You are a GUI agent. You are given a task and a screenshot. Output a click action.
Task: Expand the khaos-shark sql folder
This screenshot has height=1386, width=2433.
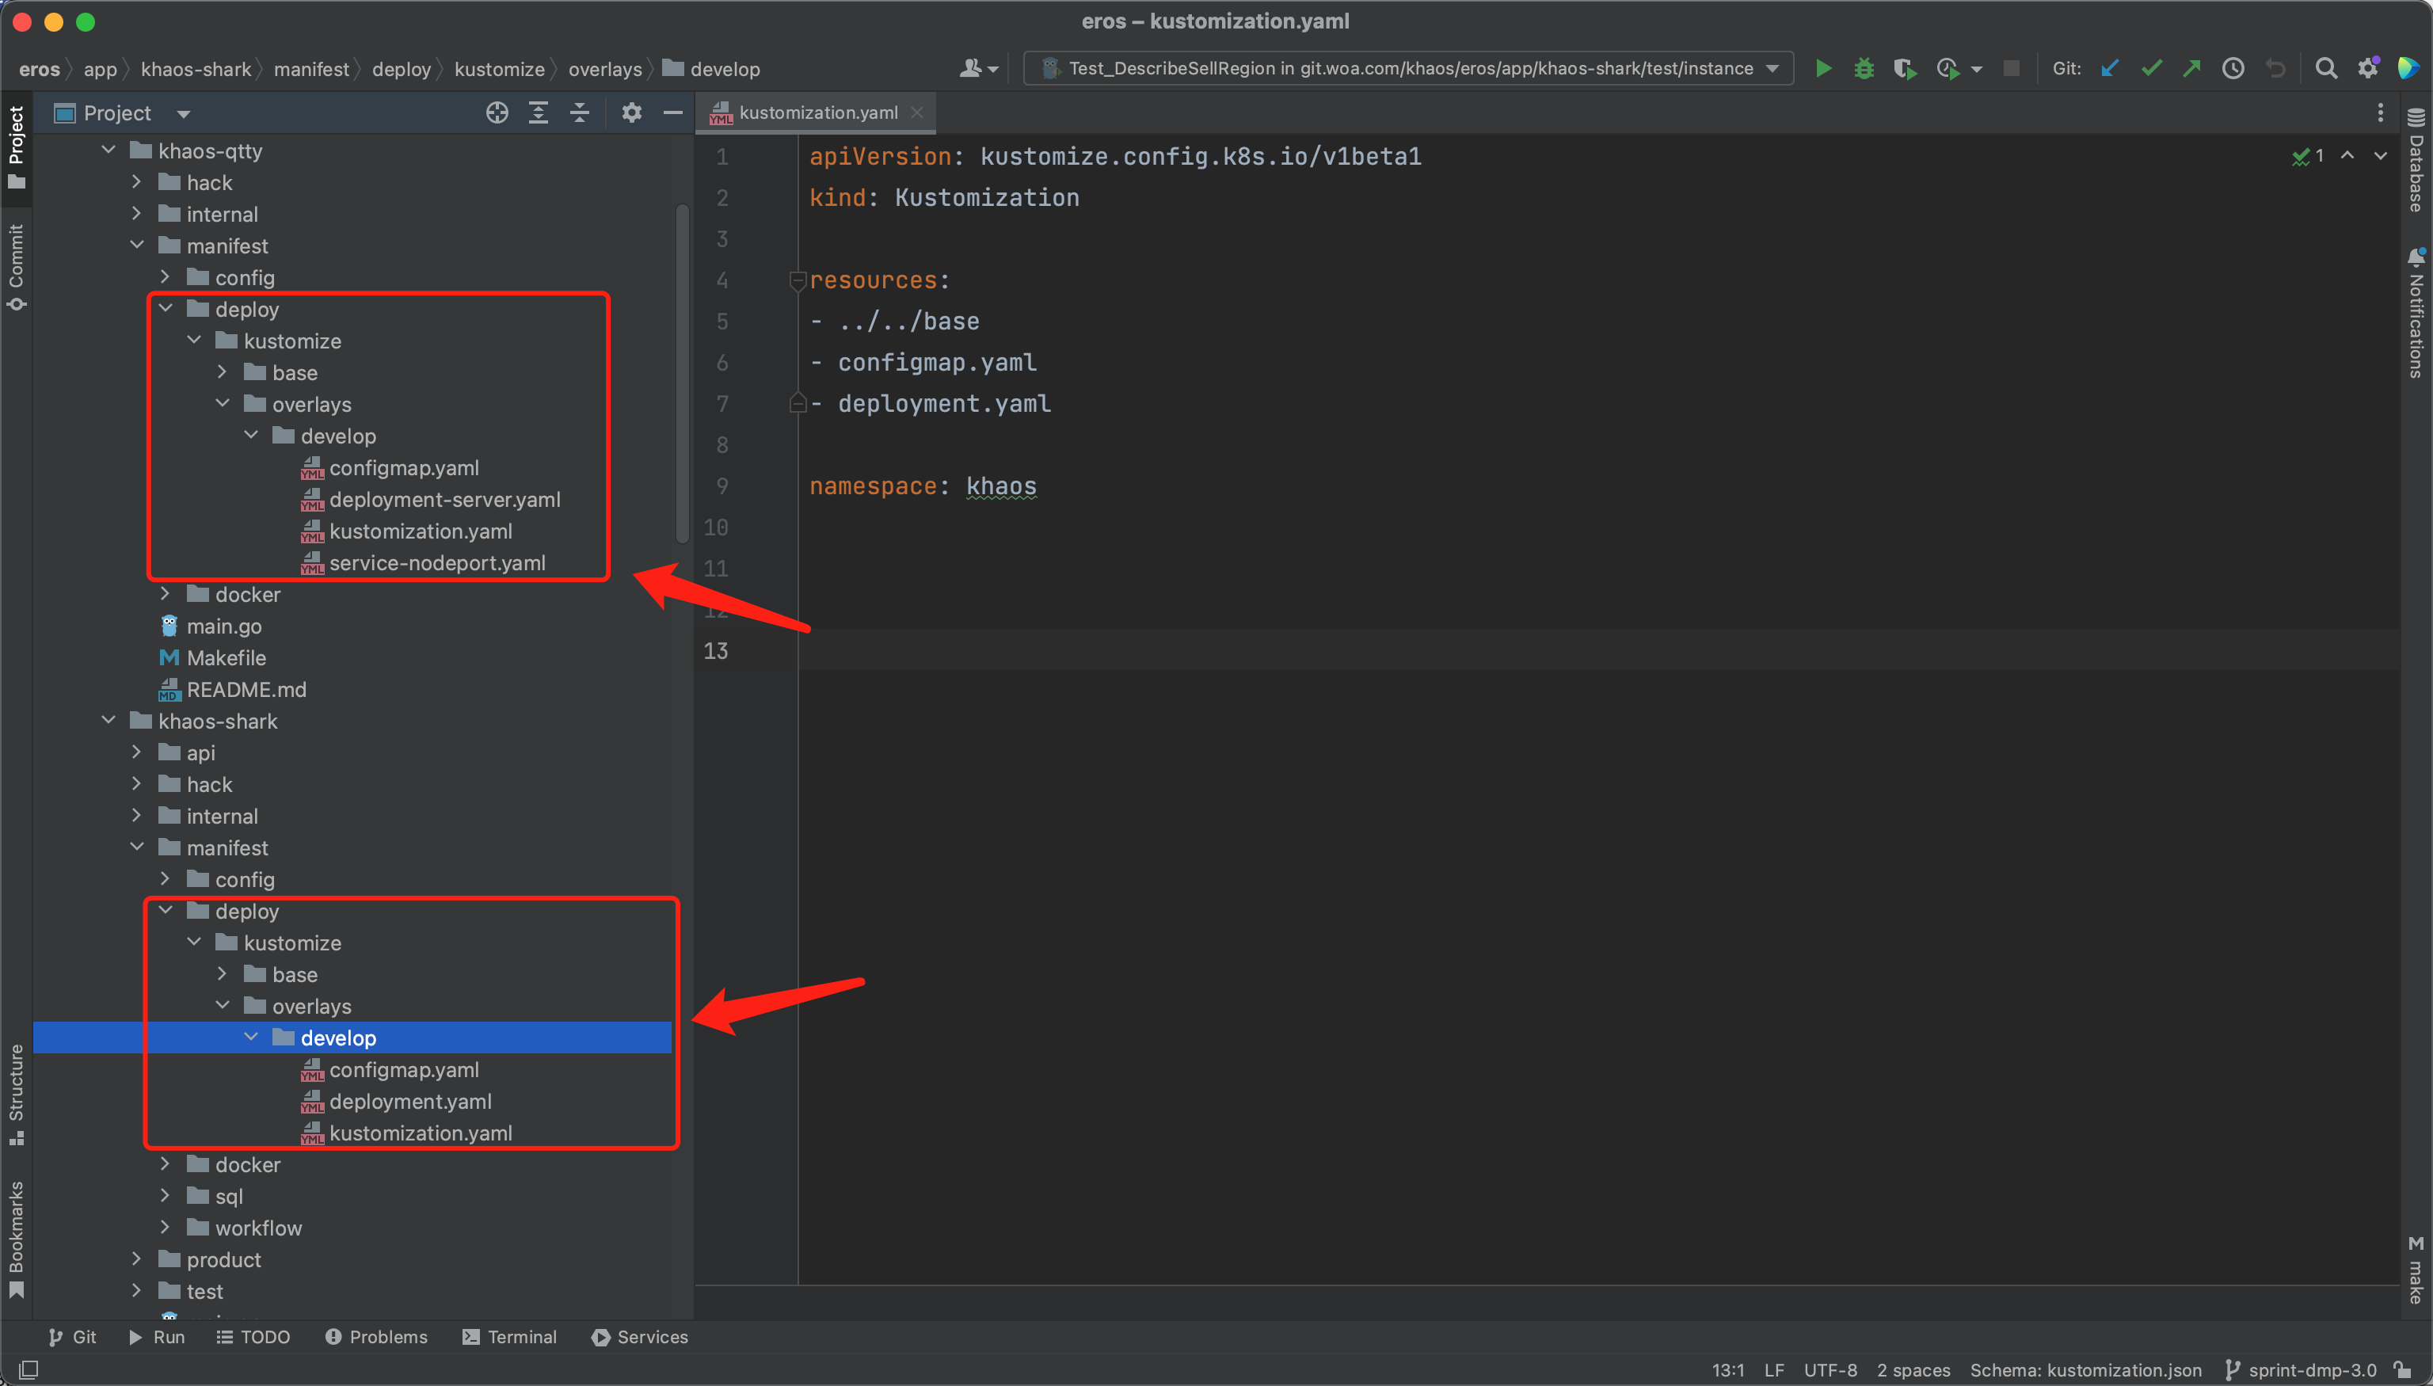[166, 1196]
